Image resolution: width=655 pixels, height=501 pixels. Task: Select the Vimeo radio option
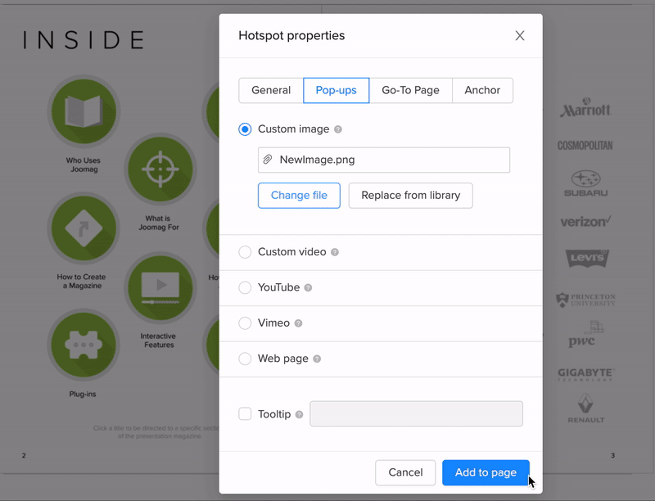tap(245, 323)
